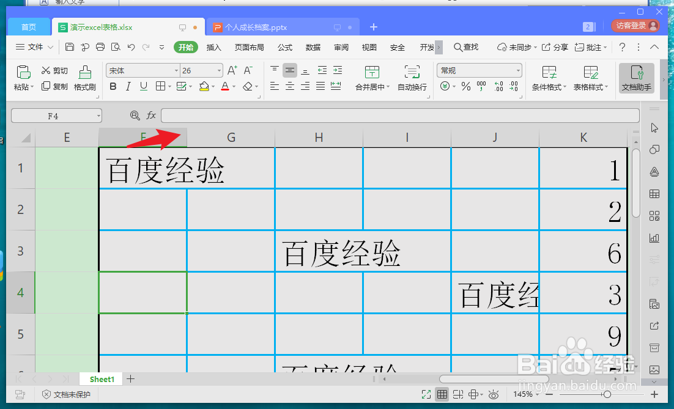Image resolution: width=674 pixels, height=409 pixels.
Task: Click the zoom slider handle
Action: [607, 394]
